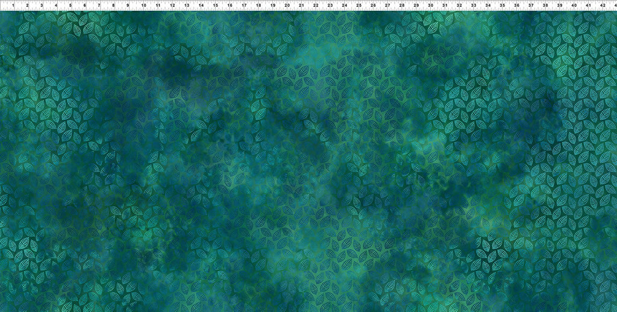This screenshot has height=312, width=617.
Task: Click the ruler mark labeled 40
Action: coord(575,5)
